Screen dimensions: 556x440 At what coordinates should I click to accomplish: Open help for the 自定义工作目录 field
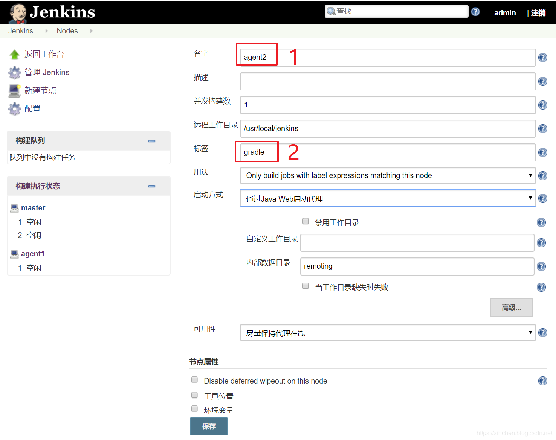541,243
